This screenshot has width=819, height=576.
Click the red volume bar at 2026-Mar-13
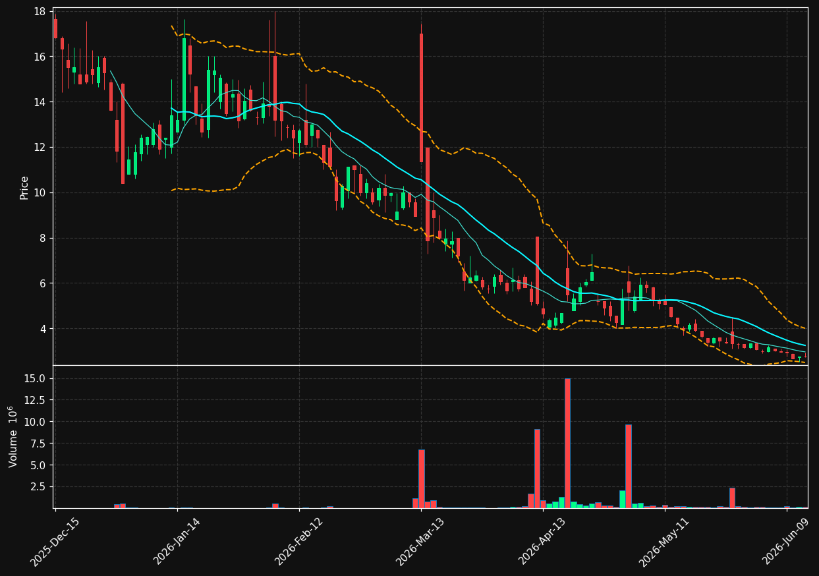tap(421, 479)
